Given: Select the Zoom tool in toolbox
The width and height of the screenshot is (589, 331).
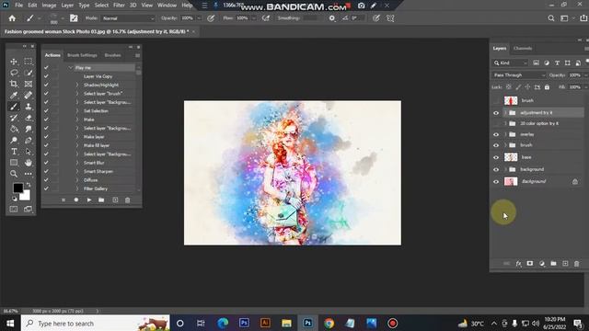Looking at the screenshot, I should click(14, 174).
